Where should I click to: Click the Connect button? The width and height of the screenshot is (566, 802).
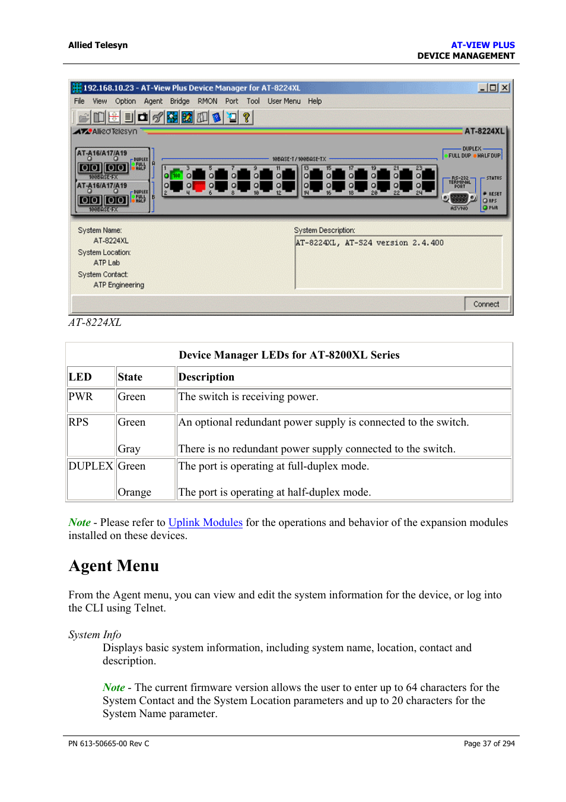(x=486, y=304)
